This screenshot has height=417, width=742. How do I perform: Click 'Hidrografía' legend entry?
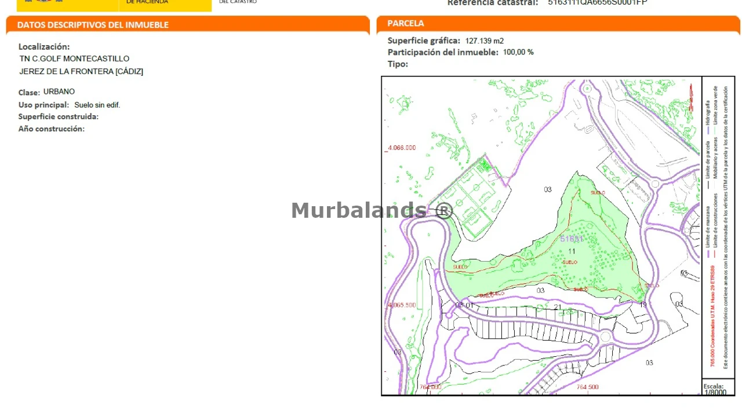pyautogui.click(x=708, y=114)
